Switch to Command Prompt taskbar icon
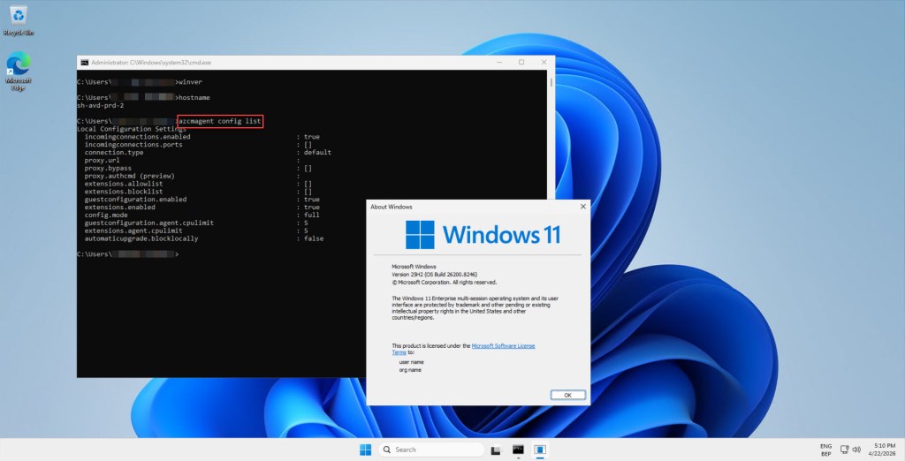Viewport: 905px width, 461px height. 519,450
